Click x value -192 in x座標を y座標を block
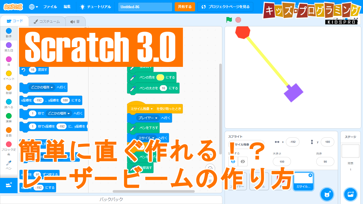This screenshot has height=204, width=363. (x=38, y=100)
